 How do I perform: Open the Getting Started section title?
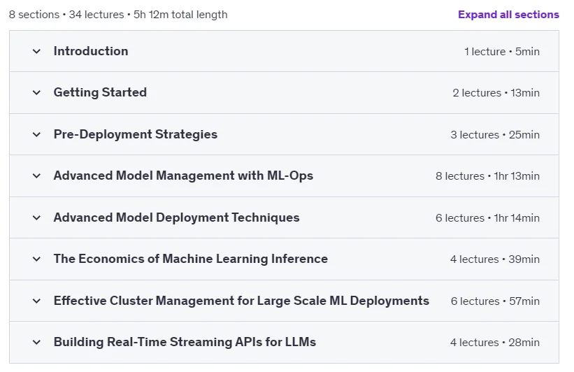[100, 92]
